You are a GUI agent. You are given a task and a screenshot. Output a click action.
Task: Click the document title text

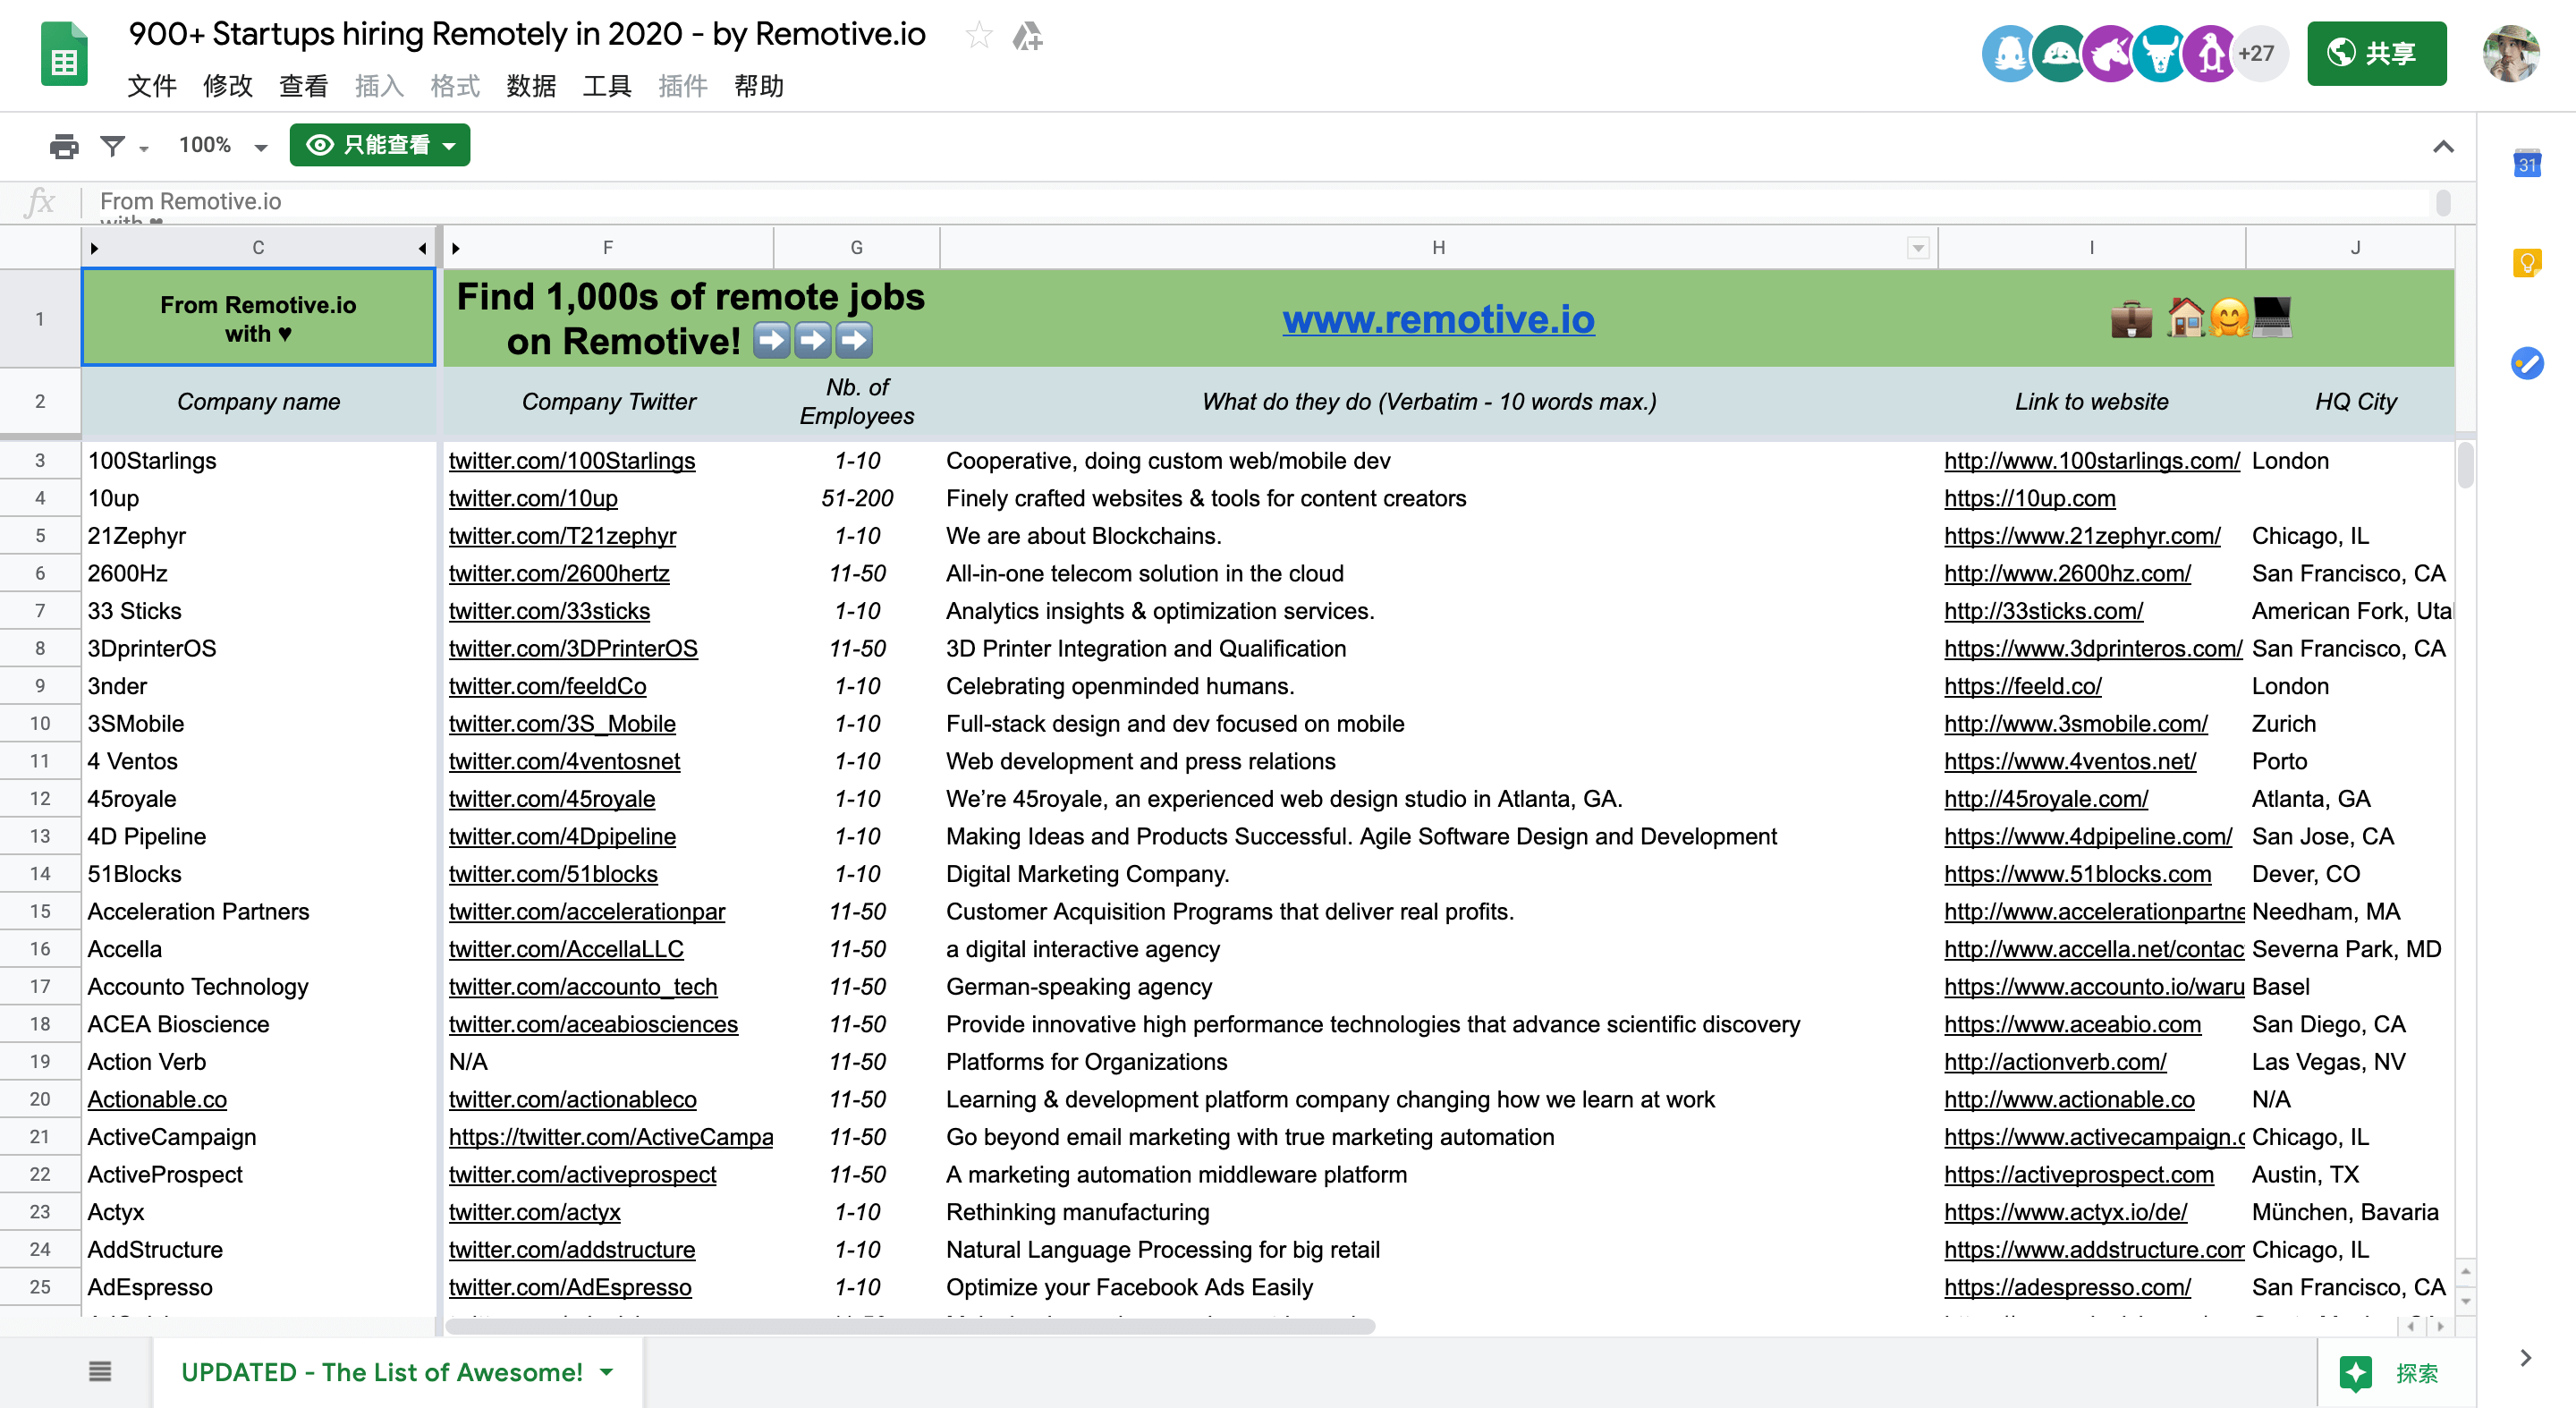pos(527,34)
